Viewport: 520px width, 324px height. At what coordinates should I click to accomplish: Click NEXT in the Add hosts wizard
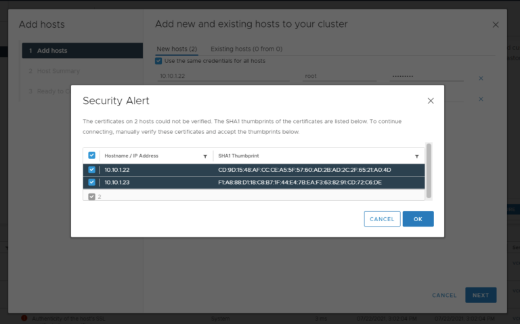click(x=481, y=295)
